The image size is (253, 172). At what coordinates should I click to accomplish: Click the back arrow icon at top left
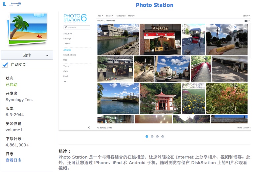click(x=4, y=4)
